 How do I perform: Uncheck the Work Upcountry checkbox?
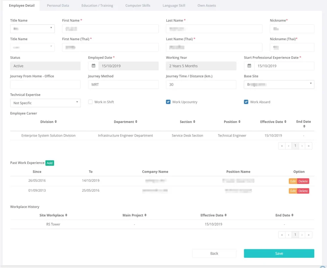(x=168, y=102)
